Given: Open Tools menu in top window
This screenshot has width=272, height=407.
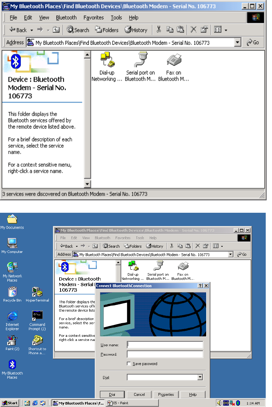Looking at the screenshot, I should (116, 18).
